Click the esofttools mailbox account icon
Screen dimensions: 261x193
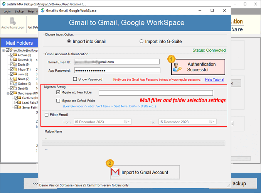click(x=11, y=50)
